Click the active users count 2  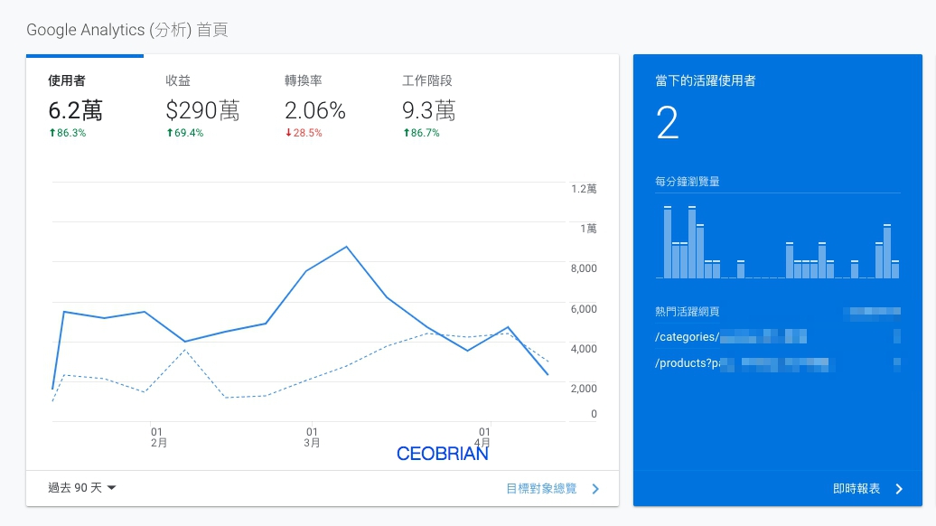point(668,122)
